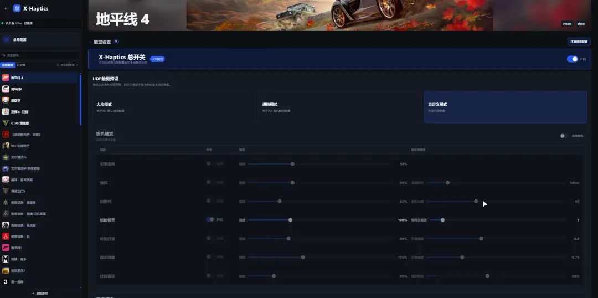
Task: Open the 刺客信条:英灵殿 game icon
Action: [6, 225]
